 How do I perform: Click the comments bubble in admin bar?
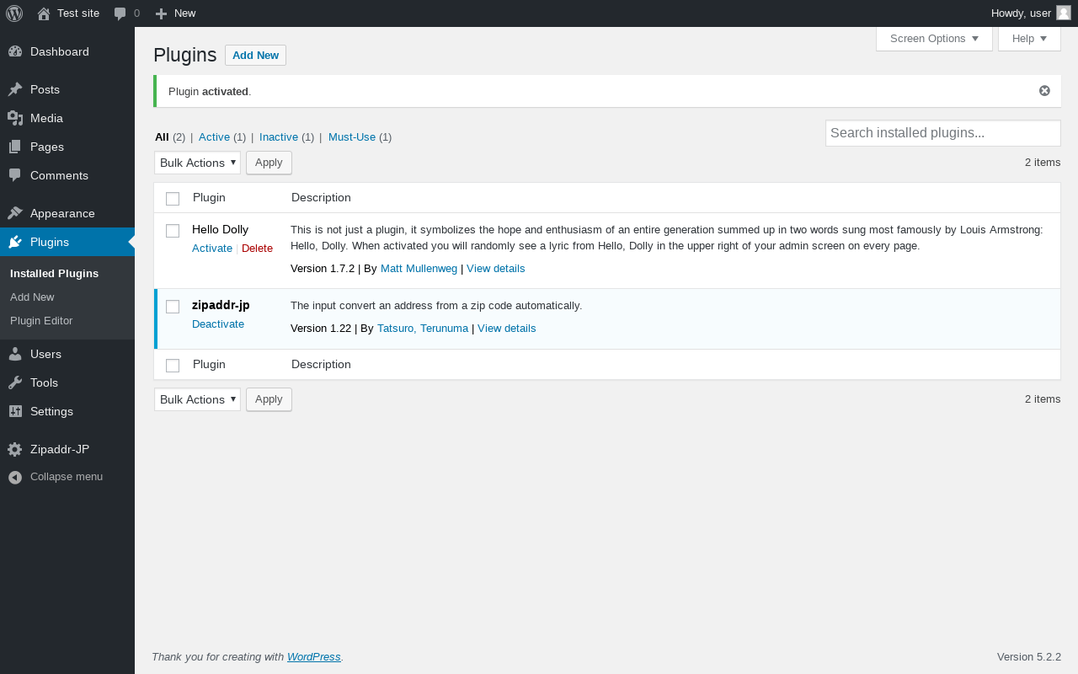(120, 13)
